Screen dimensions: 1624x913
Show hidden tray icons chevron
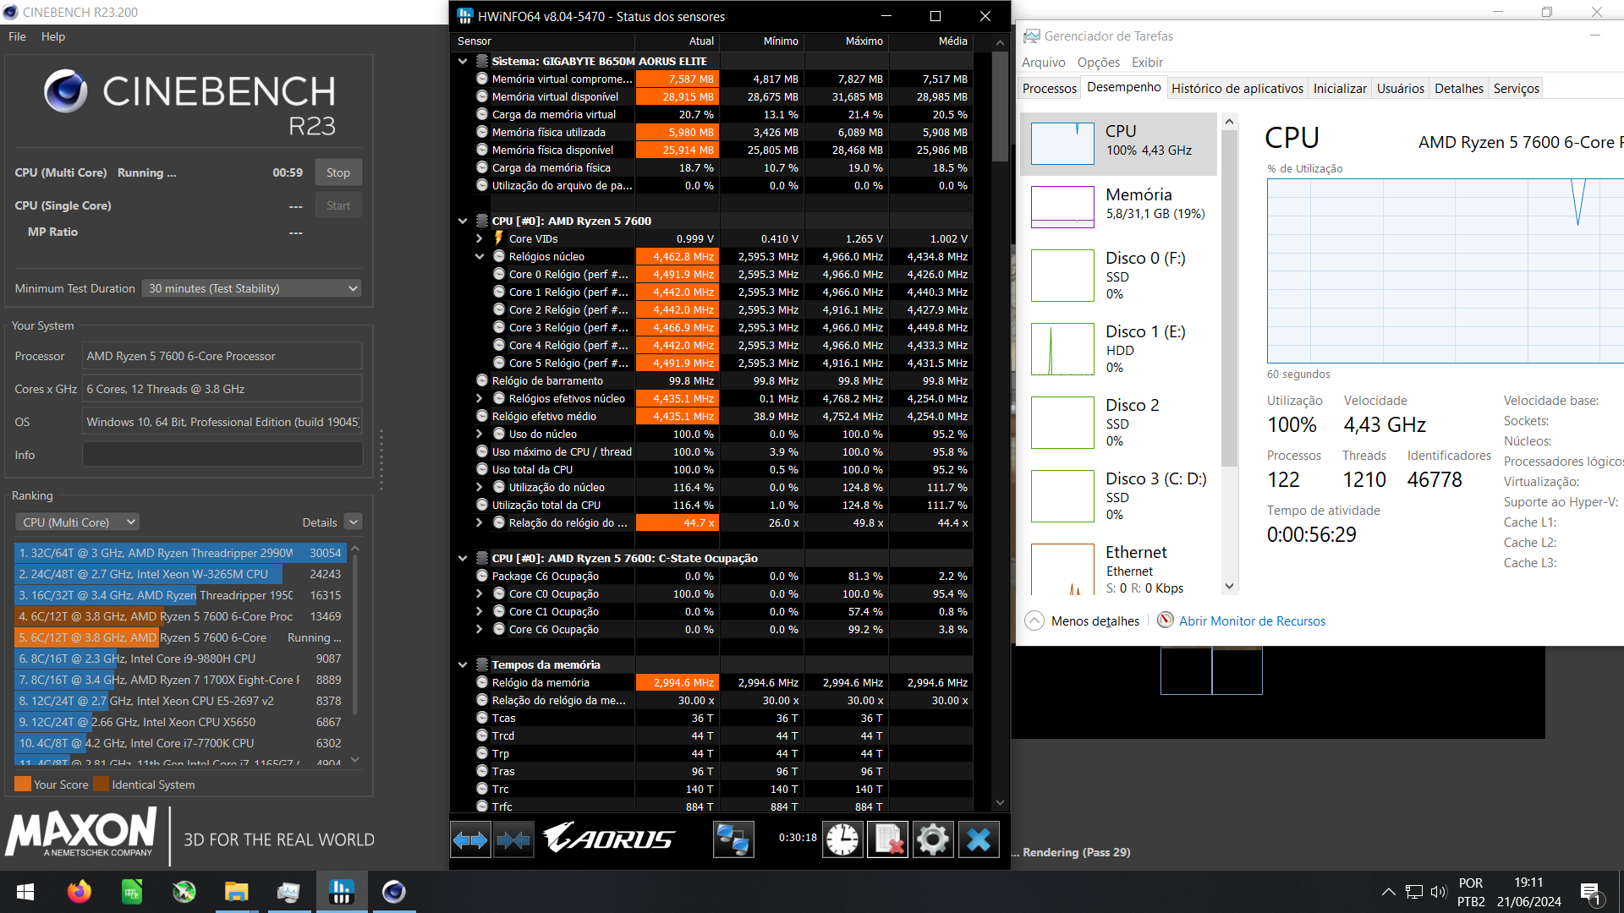1389,892
